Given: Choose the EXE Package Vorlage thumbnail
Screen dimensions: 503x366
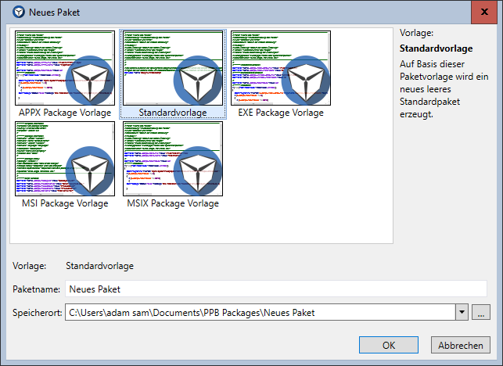Looking at the screenshot, I should (281, 69).
